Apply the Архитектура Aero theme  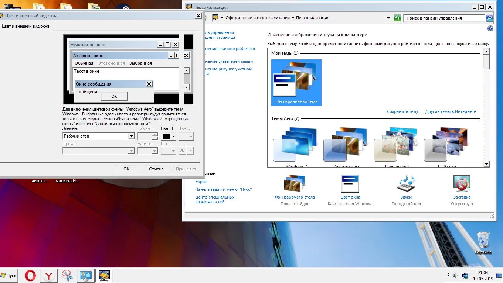coord(346,146)
